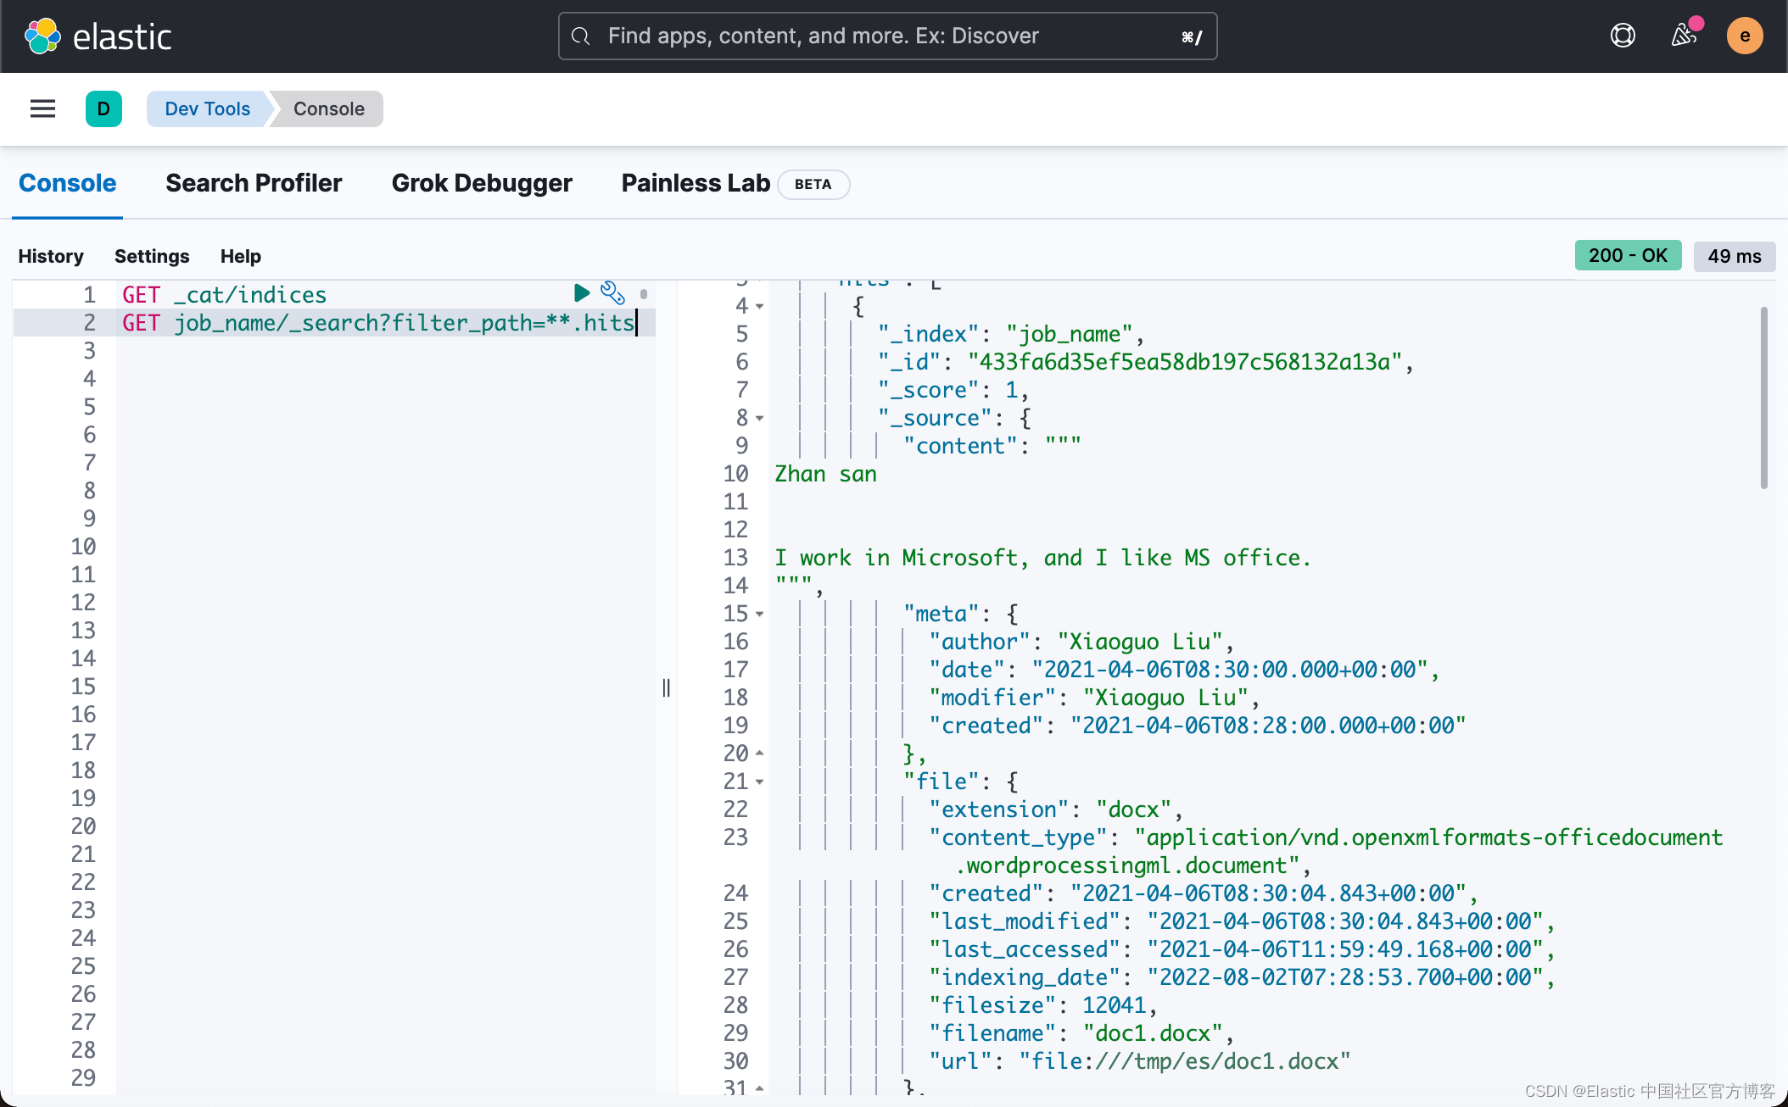Collapse the fold arrow on output line 4
Image resolution: width=1788 pixels, height=1107 pixels.
click(x=760, y=306)
